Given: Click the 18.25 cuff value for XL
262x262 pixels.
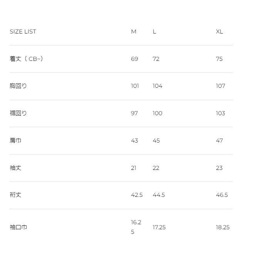Looking at the screenshot, I should [223, 227].
